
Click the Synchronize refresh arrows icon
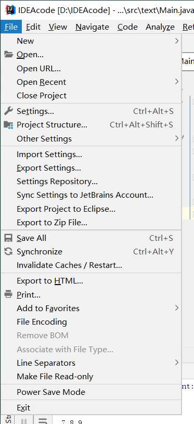[9, 251]
